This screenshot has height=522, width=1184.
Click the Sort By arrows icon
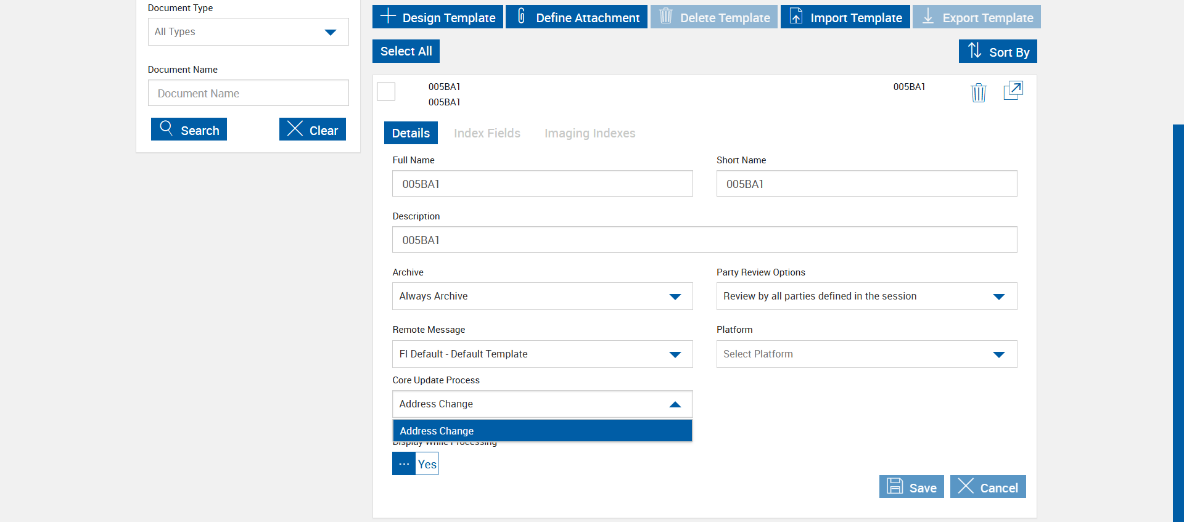pyautogui.click(x=974, y=51)
